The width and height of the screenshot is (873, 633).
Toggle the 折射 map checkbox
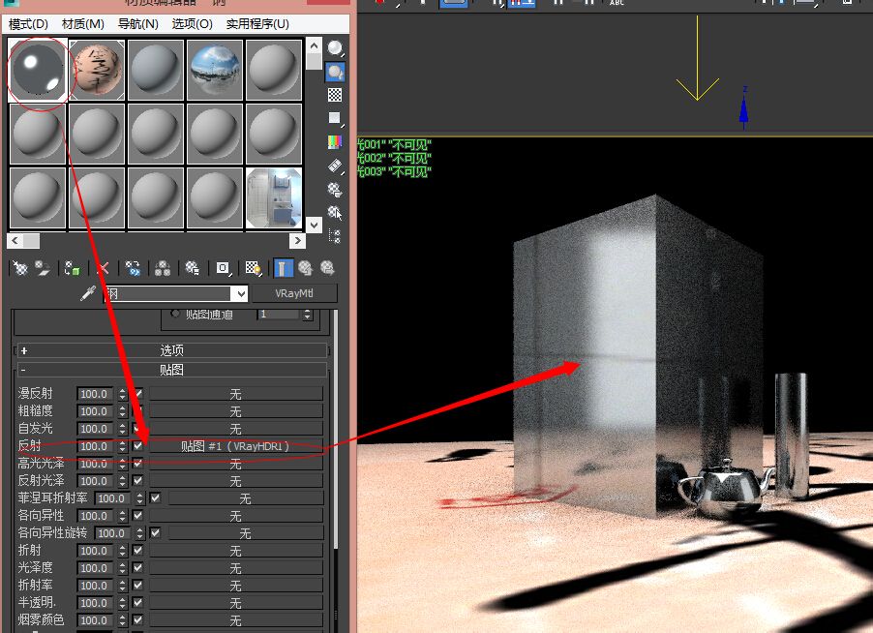(x=137, y=551)
